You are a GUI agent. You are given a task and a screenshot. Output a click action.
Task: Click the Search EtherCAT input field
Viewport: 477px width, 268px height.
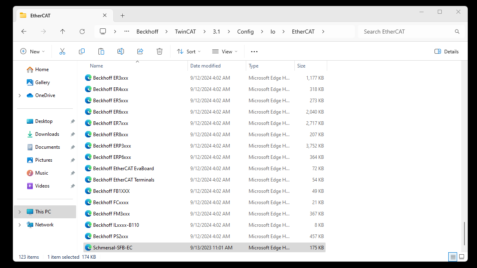coord(406,32)
